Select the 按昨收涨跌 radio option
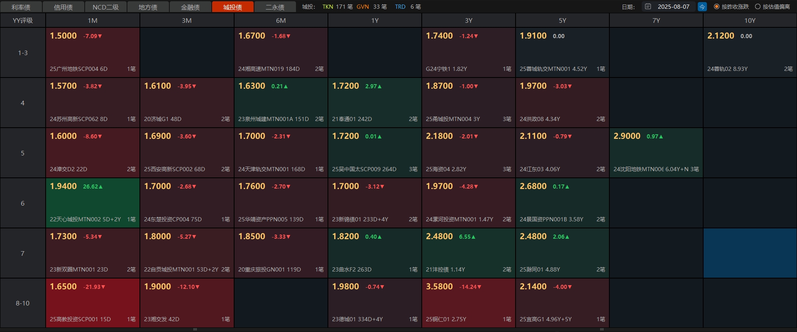The width and height of the screenshot is (797, 332). point(716,7)
